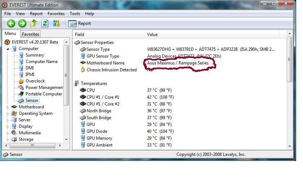
Task: Click the Value column header
Action: [212, 35]
